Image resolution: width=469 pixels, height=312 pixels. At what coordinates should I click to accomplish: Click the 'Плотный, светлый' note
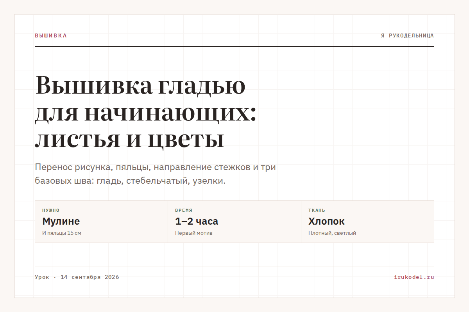coord(332,233)
